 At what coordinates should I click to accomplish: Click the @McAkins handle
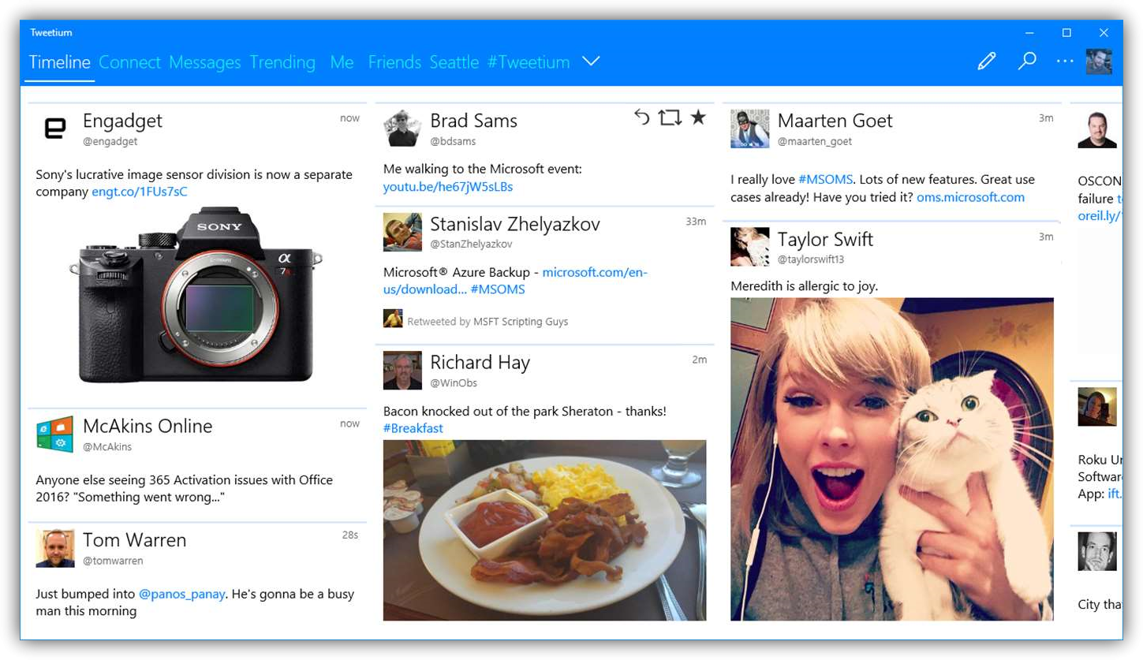[x=107, y=447]
